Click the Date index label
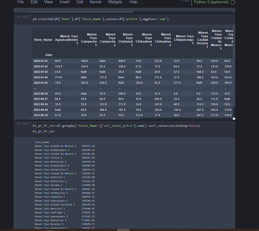Image resolution: width=259 pixels, height=231 pixels. [x=49, y=55]
